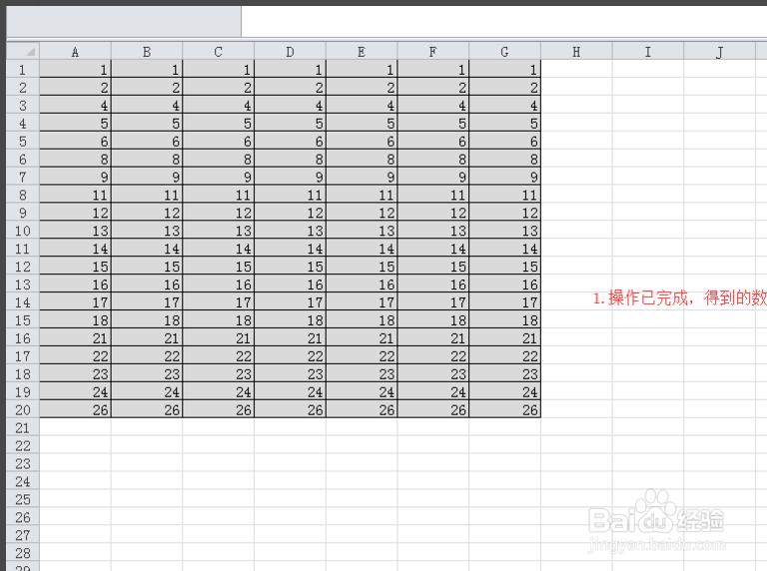Click empty cell D25
767x571 pixels.
click(290, 499)
